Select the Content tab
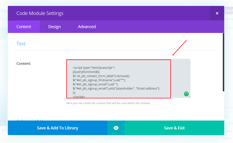 coord(24,27)
